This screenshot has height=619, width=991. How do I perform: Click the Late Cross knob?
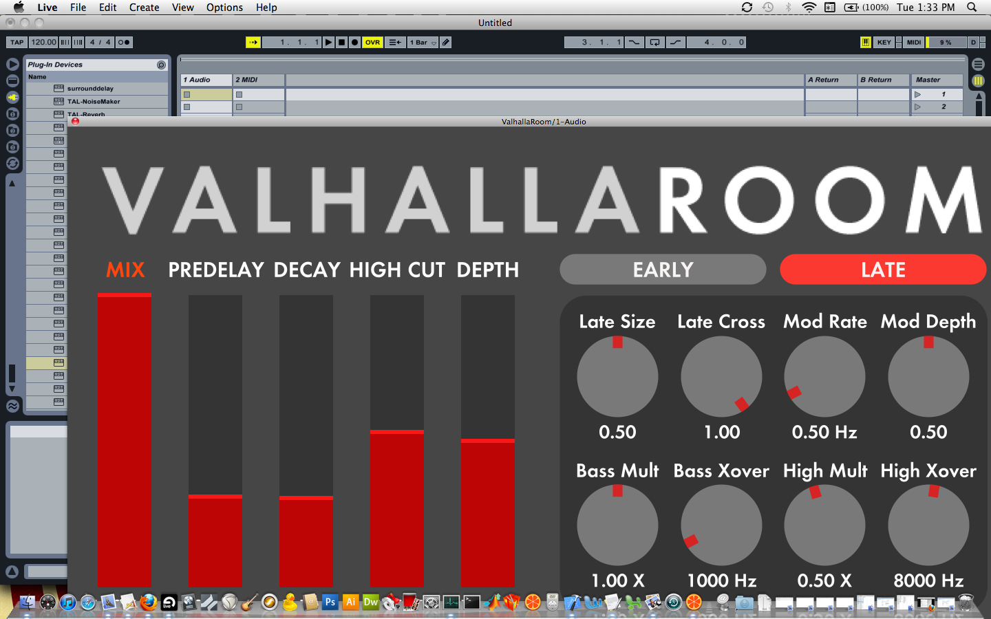click(721, 376)
